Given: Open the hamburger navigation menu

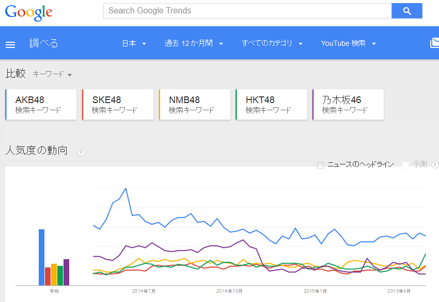Looking at the screenshot, I should pyautogui.click(x=10, y=44).
